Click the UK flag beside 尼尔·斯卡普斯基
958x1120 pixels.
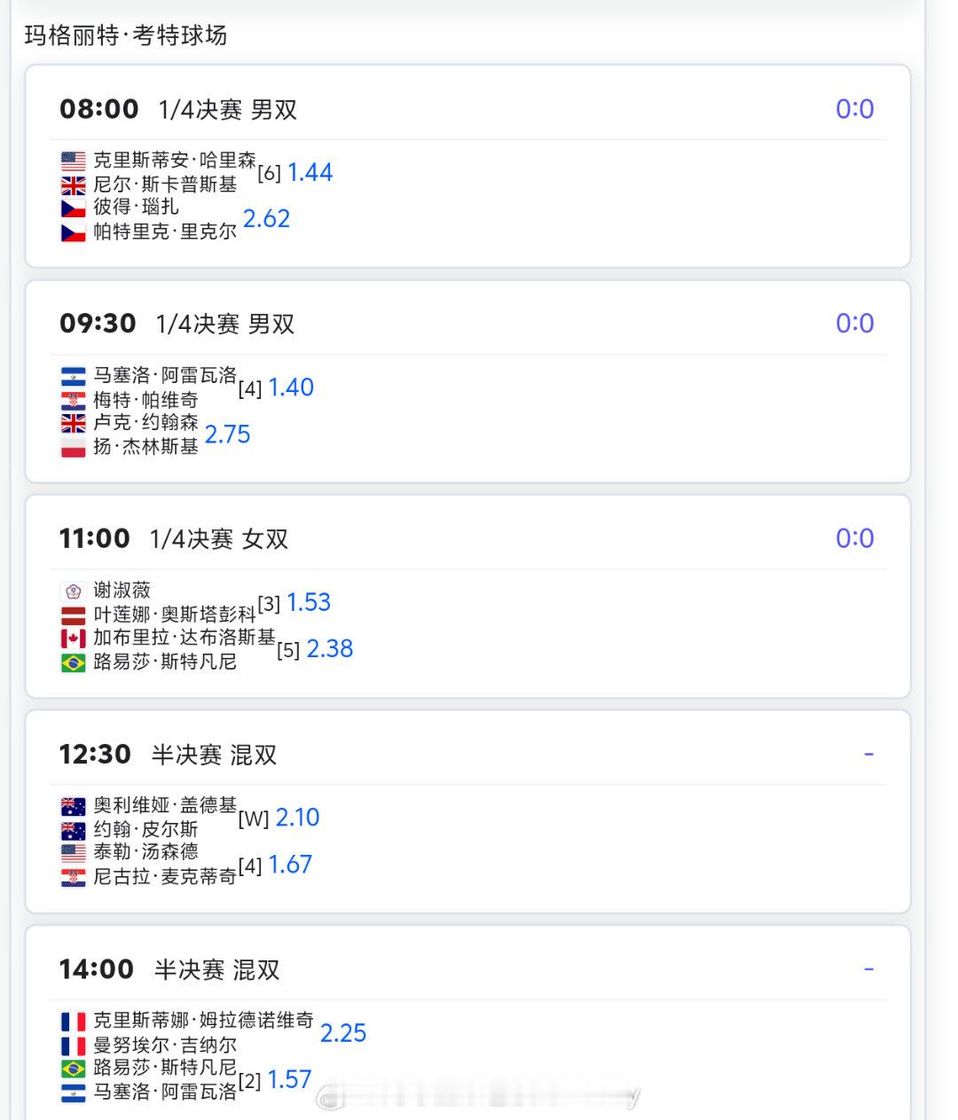tap(74, 185)
